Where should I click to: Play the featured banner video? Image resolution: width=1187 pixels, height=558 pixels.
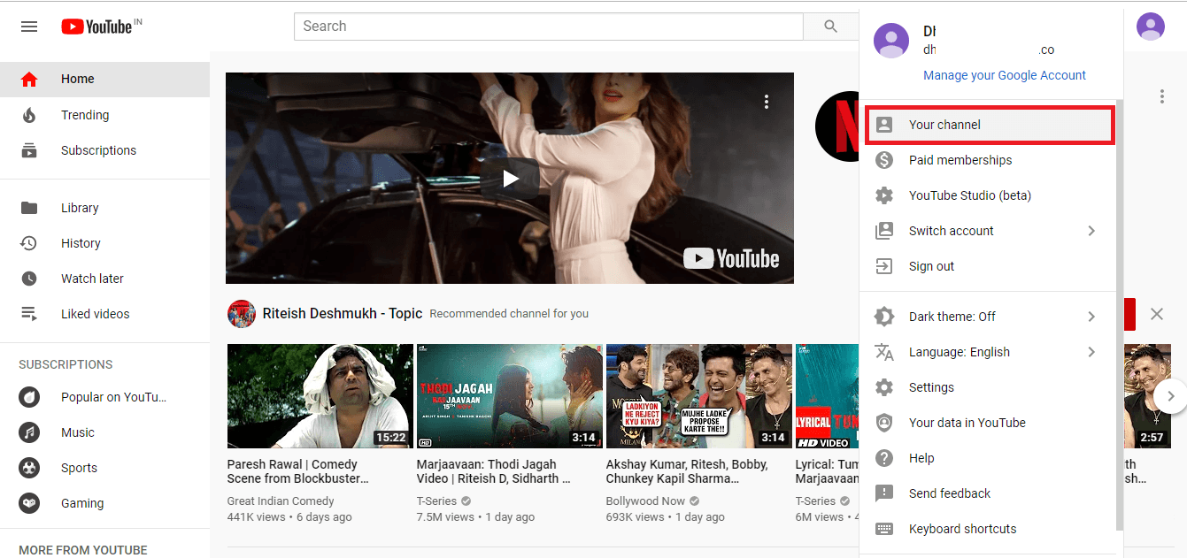(510, 179)
